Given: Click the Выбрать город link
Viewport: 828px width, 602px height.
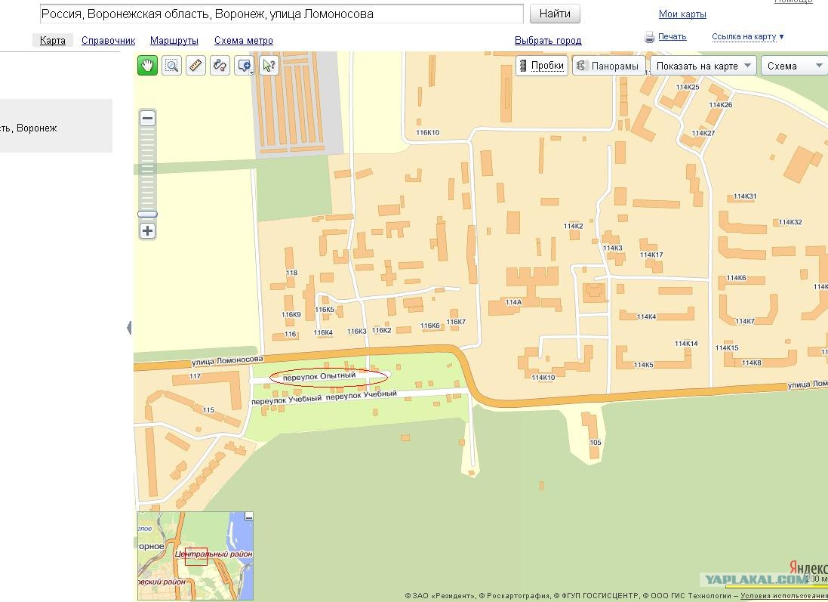Looking at the screenshot, I should (548, 40).
